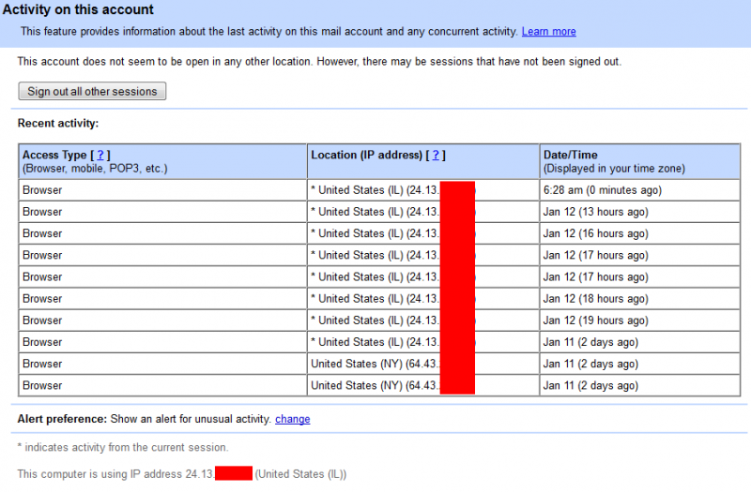
Task: Click the change alert preference link
Action: pyautogui.click(x=292, y=419)
